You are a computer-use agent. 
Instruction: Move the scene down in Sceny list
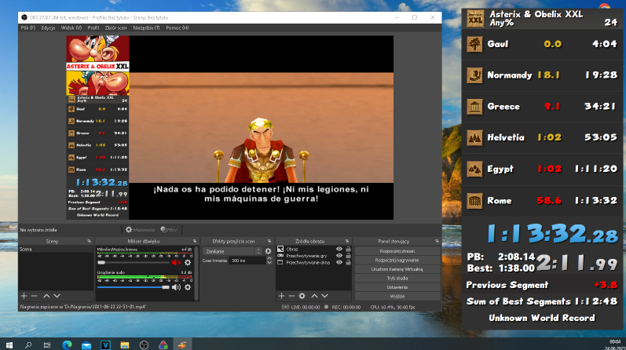(x=57, y=296)
